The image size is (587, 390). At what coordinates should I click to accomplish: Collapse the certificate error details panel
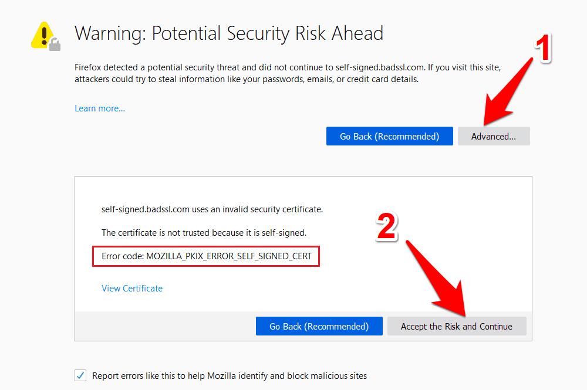tap(494, 136)
